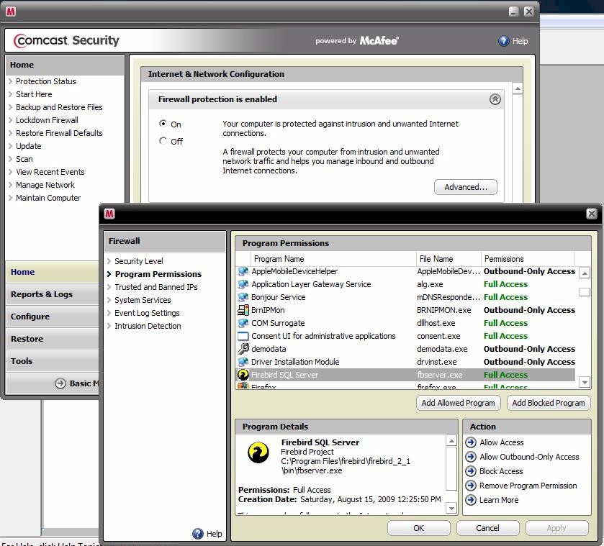Screen dimensions: 604x546
Task: Click the demodata program icon
Action: [x=243, y=349]
